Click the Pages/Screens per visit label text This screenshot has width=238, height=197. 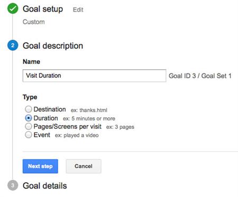tap(68, 127)
